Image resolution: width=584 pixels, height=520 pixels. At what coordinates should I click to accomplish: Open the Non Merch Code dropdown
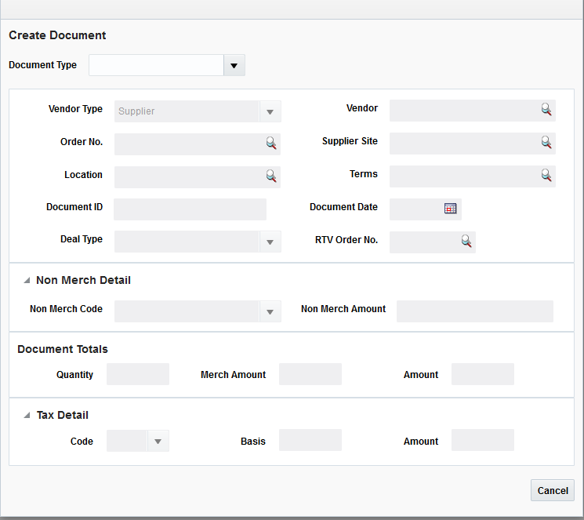click(270, 311)
